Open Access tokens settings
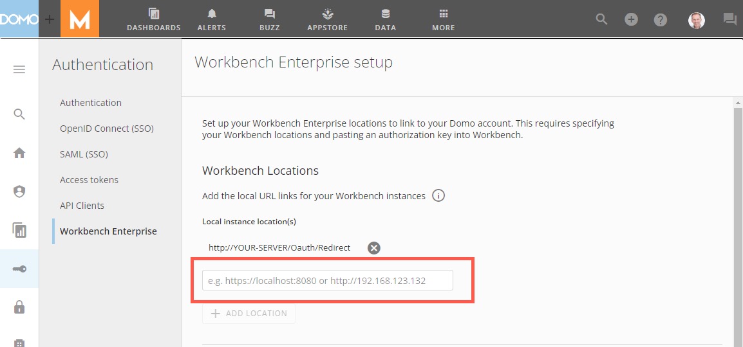Screen dimensions: 743x347 click(89, 180)
